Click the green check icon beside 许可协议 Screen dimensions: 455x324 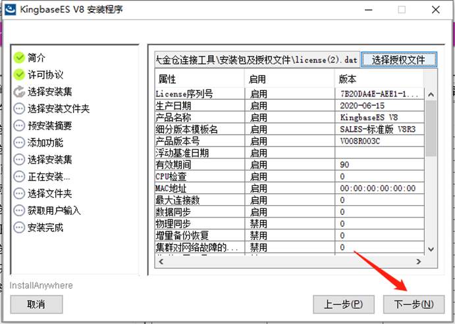click(x=20, y=75)
